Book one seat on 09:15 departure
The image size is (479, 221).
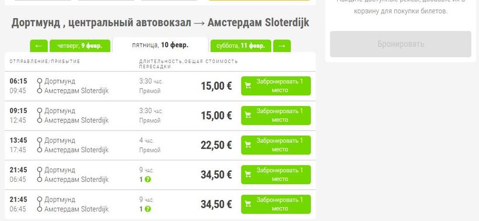point(276,115)
